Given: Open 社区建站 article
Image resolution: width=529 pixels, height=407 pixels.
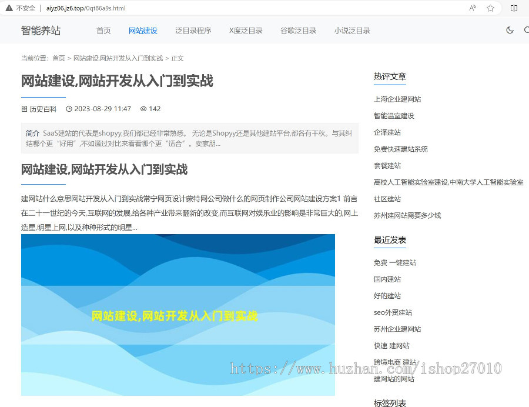Looking at the screenshot, I should click(x=387, y=199).
